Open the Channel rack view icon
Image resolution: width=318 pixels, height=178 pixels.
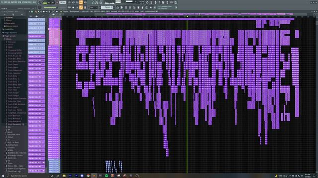tap(126, 7)
